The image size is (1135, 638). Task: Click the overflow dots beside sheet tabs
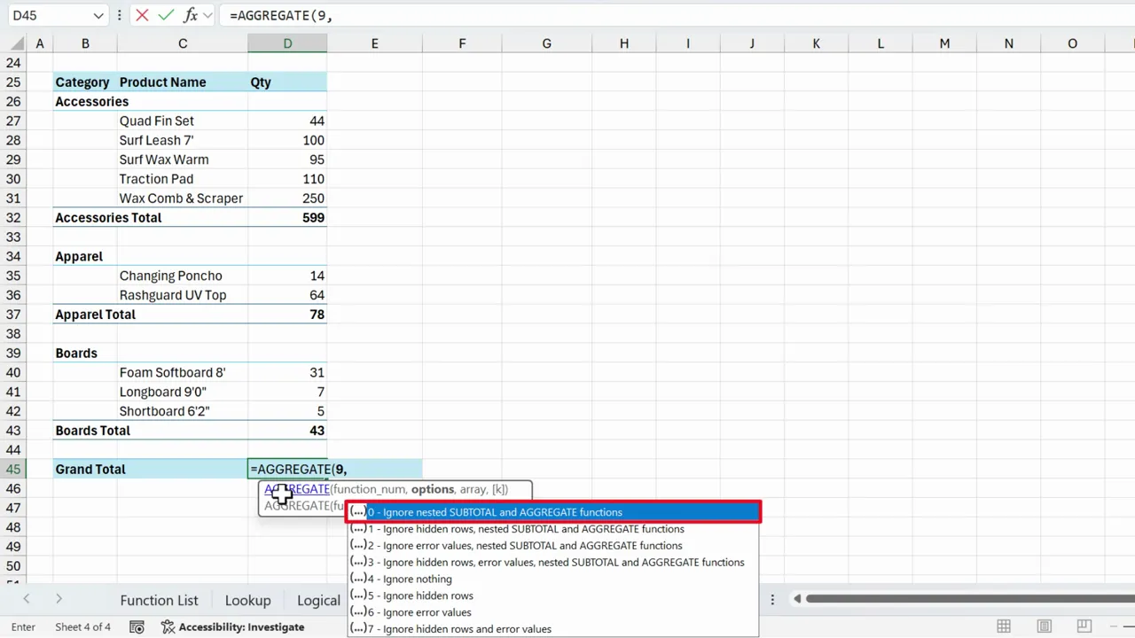(x=772, y=599)
